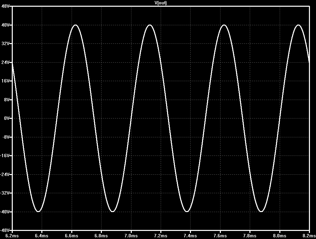This screenshot has width=316, height=239.
Task: Click the waveform trough near 6.4ms
Action: click(x=38, y=211)
